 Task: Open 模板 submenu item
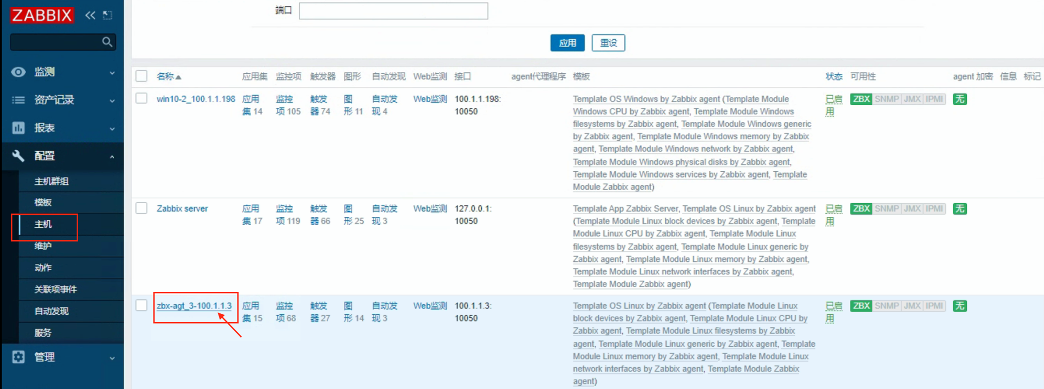(x=43, y=202)
